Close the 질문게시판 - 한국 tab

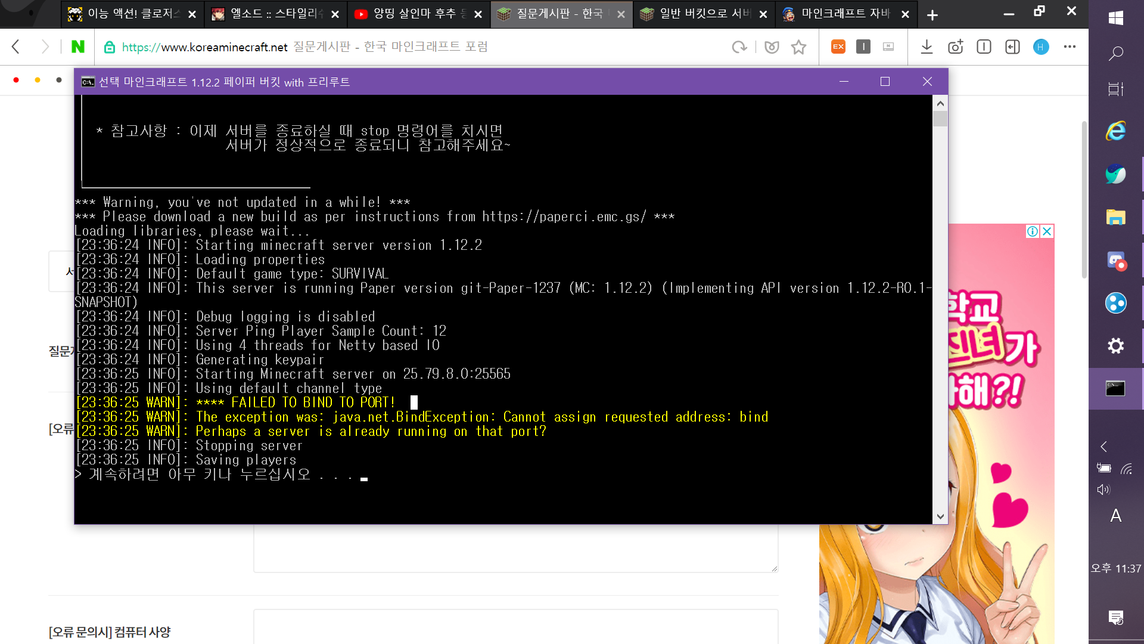tap(621, 14)
